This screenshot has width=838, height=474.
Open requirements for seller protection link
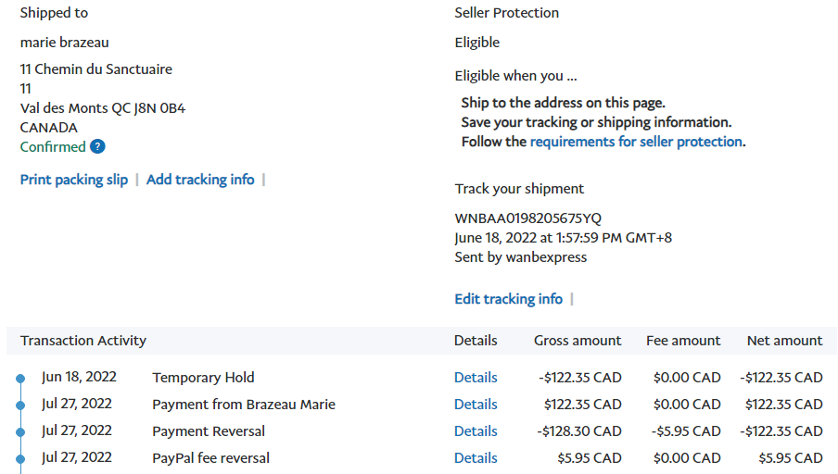pos(636,142)
